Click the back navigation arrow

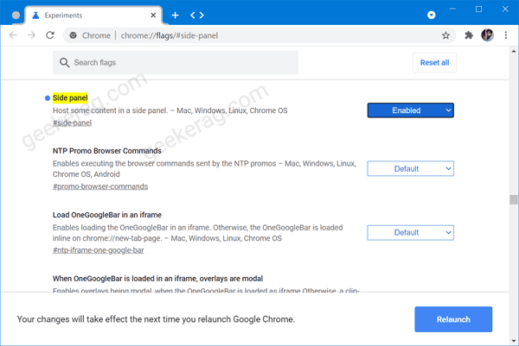coord(13,35)
